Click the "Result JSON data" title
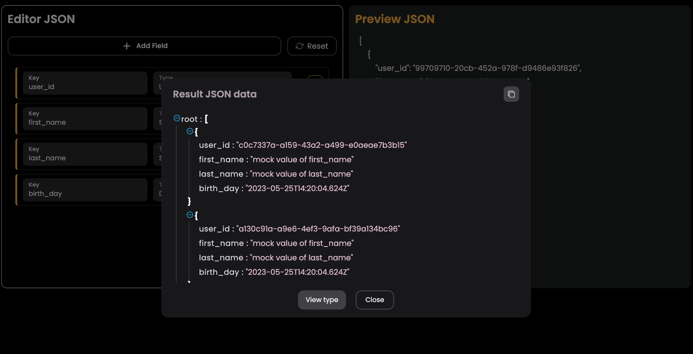 [215, 94]
